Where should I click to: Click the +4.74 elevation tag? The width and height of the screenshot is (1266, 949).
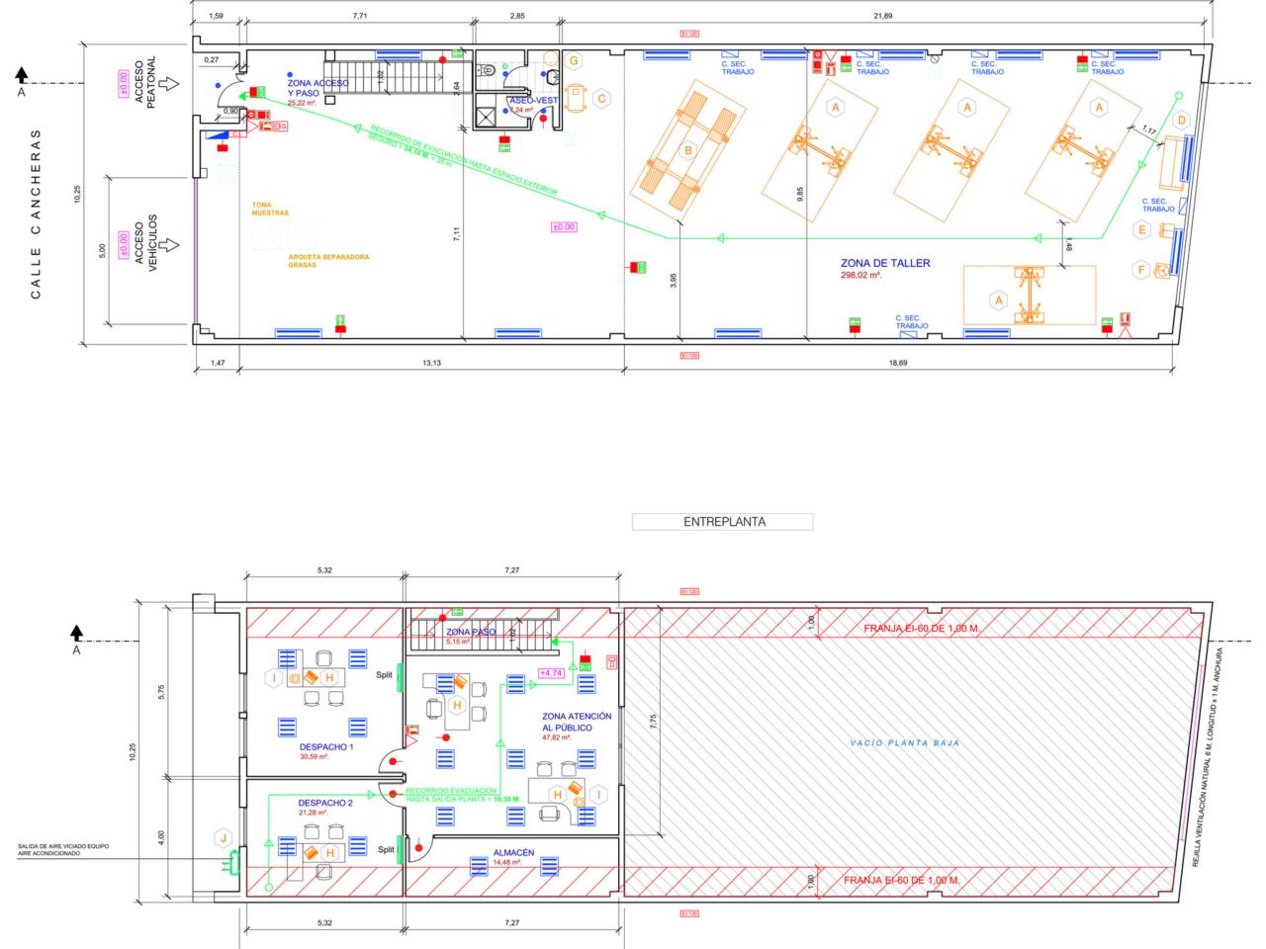[x=552, y=673]
